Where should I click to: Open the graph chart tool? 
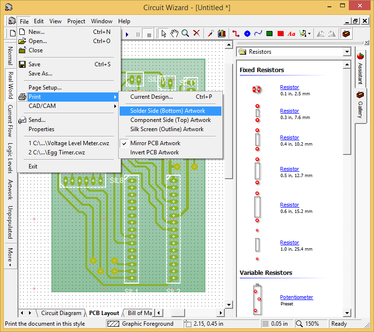tap(222, 33)
